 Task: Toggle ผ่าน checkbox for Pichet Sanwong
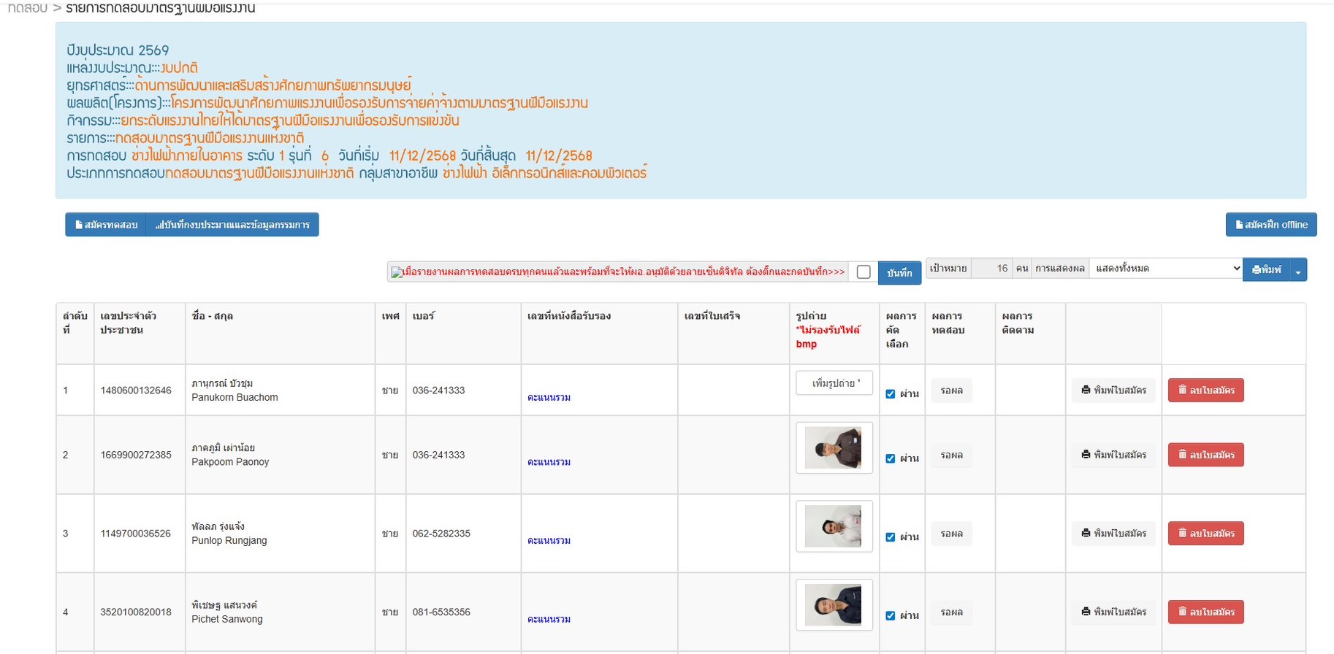pos(890,616)
